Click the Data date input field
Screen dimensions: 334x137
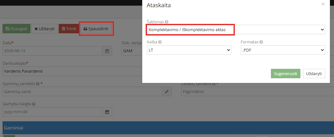(52, 51)
